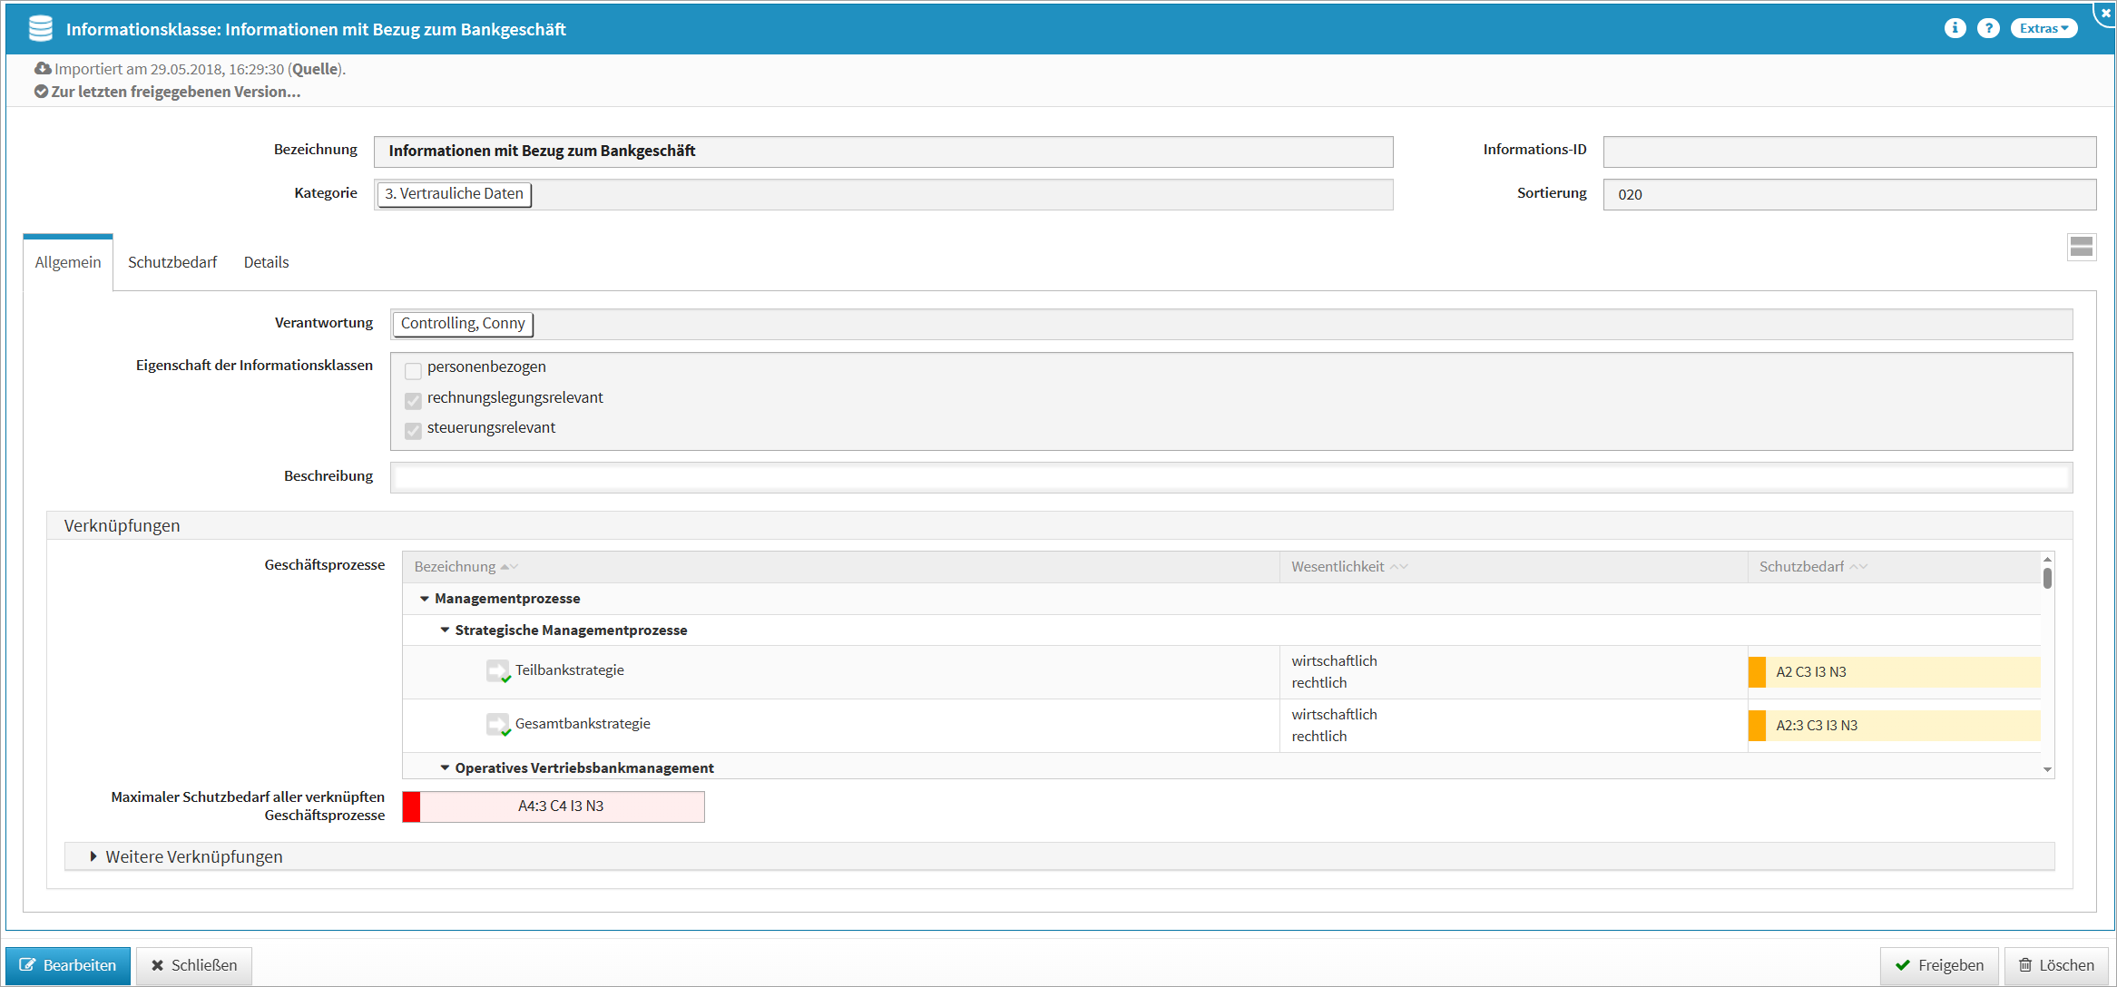This screenshot has height=987, width=2117.
Task: Close dialog with top-right X icon
Action: click(2105, 13)
